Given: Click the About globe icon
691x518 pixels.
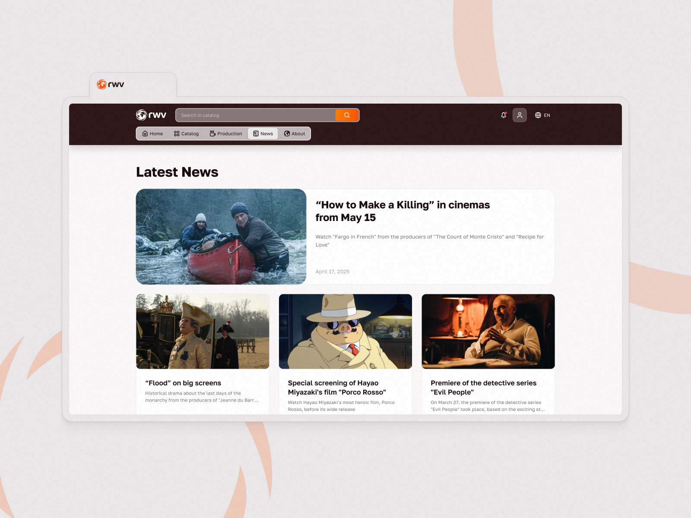Looking at the screenshot, I should (x=287, y=134).
